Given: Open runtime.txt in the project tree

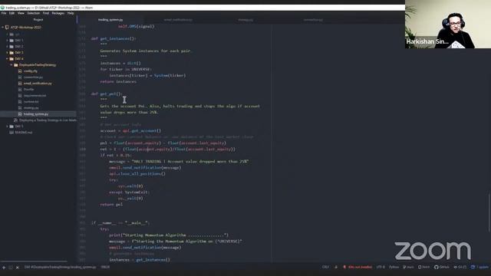Looking at the screenshot, I should click(x=31, y=102).
